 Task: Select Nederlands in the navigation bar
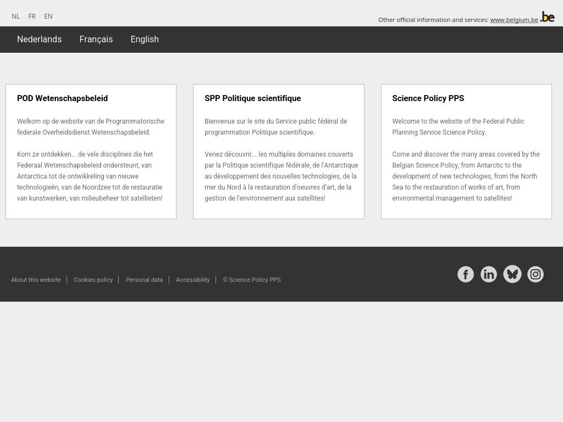click(x=40, y=39)
